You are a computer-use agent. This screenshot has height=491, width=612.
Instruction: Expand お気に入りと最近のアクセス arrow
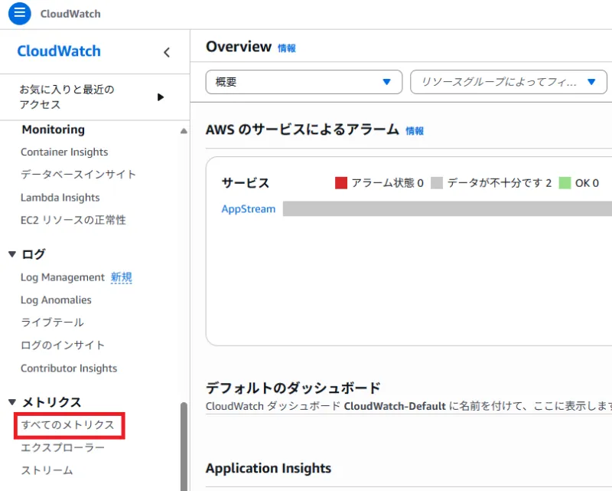click(x=161, y=97)
